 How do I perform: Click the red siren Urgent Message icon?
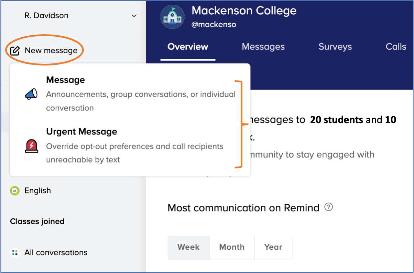(x=31, y=146)
